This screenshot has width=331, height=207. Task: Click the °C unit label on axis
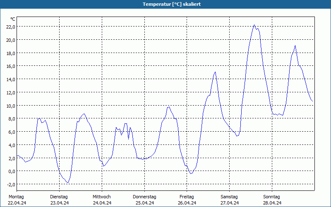pos(13,19)
